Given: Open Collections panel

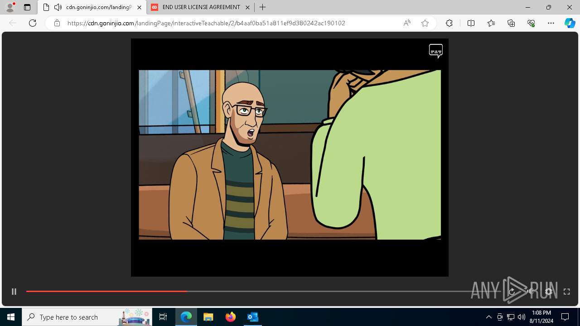Looking at the screenshot, I should pos(511,23).
